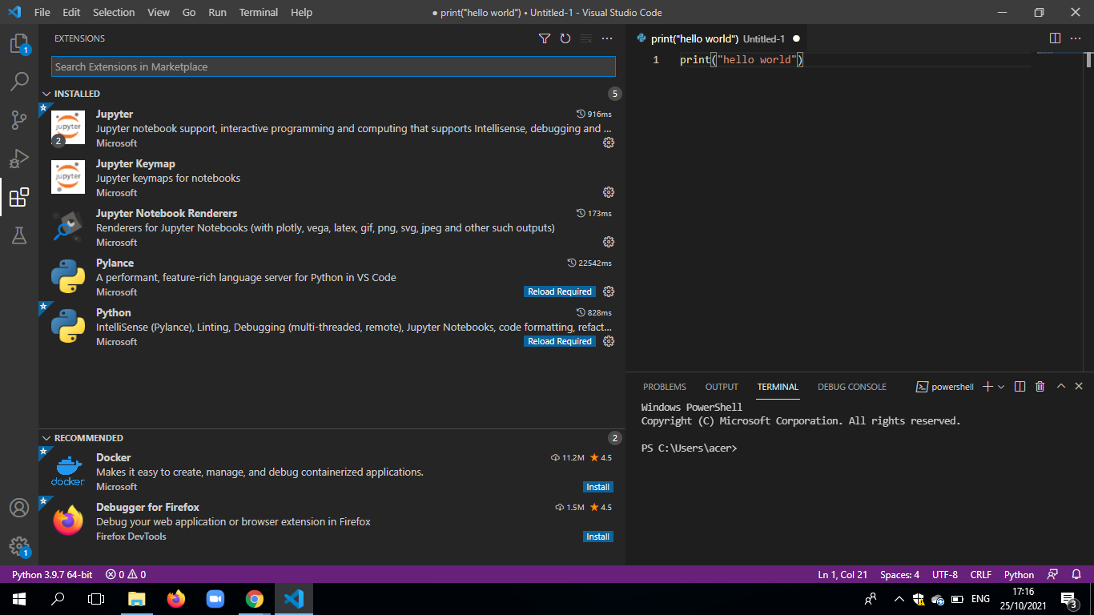Install the Docker extension
The width and height of the screenshot is (1094, 615).
[597, 487]
